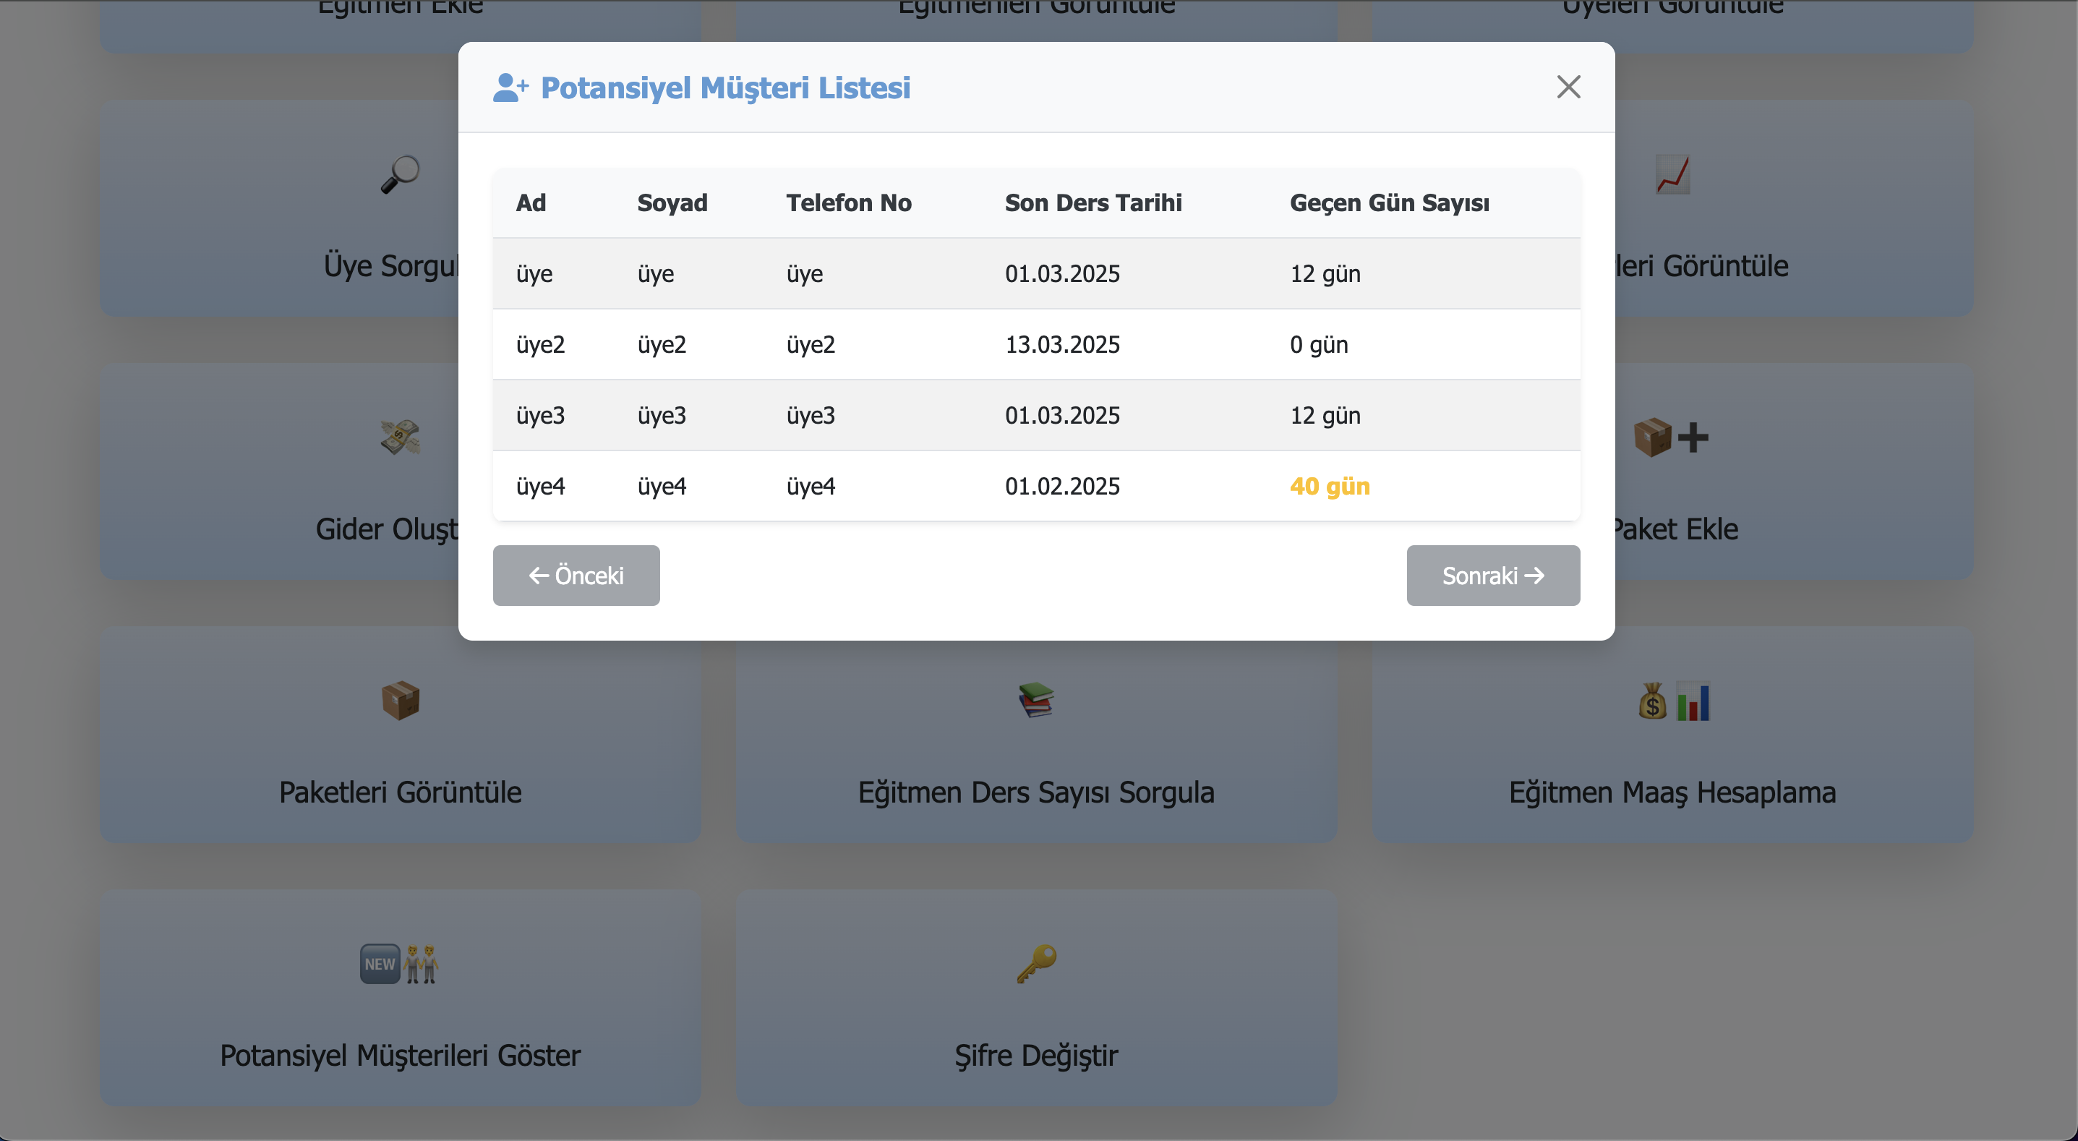Close the Potansiyel Müşteri Listesi dialog
The image size is (2078, 1141).
(1568, 87)
